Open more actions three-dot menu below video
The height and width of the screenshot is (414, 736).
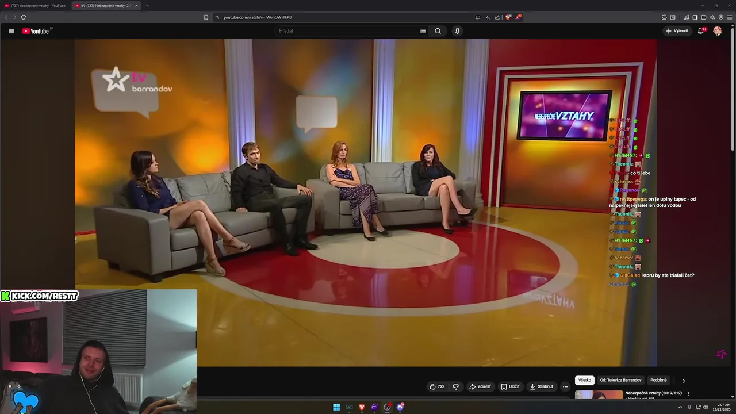click(x=565, y=386)
